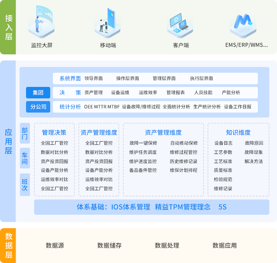This screenshot has height=263, width=277.
Task: Click 故障一键保修 item
Action: [x=143, y=143]
